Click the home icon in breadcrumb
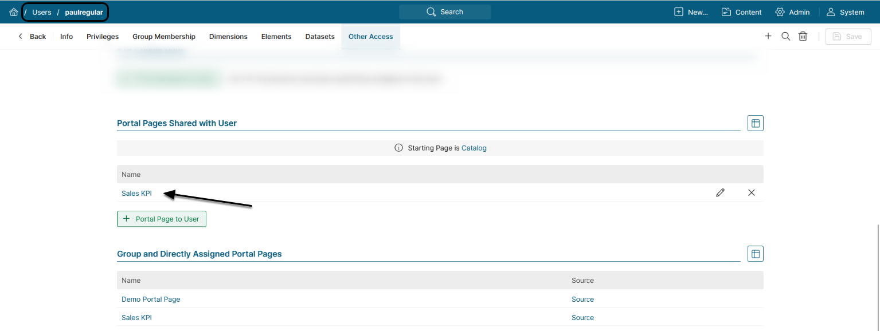This screenshot has height=331, width=880. point(14,12)
